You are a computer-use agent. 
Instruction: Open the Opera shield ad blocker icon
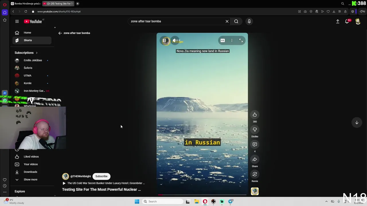[x=311, y=11]
